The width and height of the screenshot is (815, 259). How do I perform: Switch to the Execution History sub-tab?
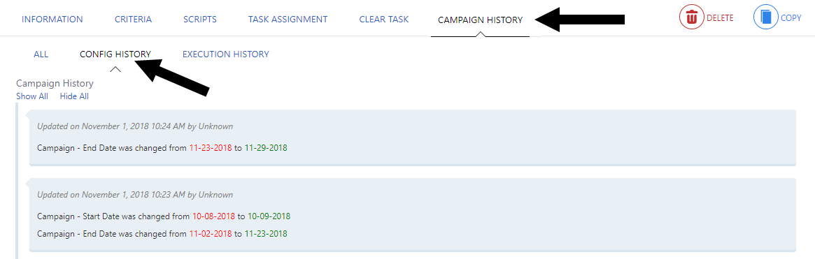(x=225, y=54)
